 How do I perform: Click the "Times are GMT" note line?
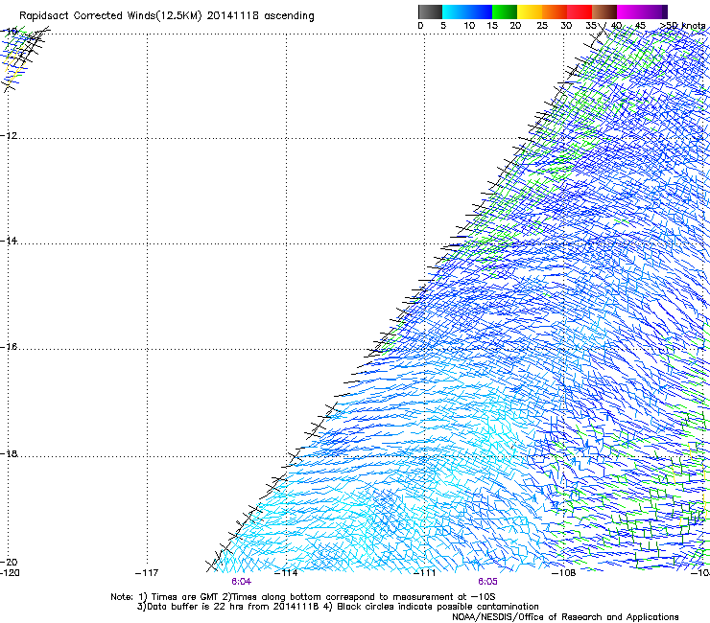pos(302,597)
